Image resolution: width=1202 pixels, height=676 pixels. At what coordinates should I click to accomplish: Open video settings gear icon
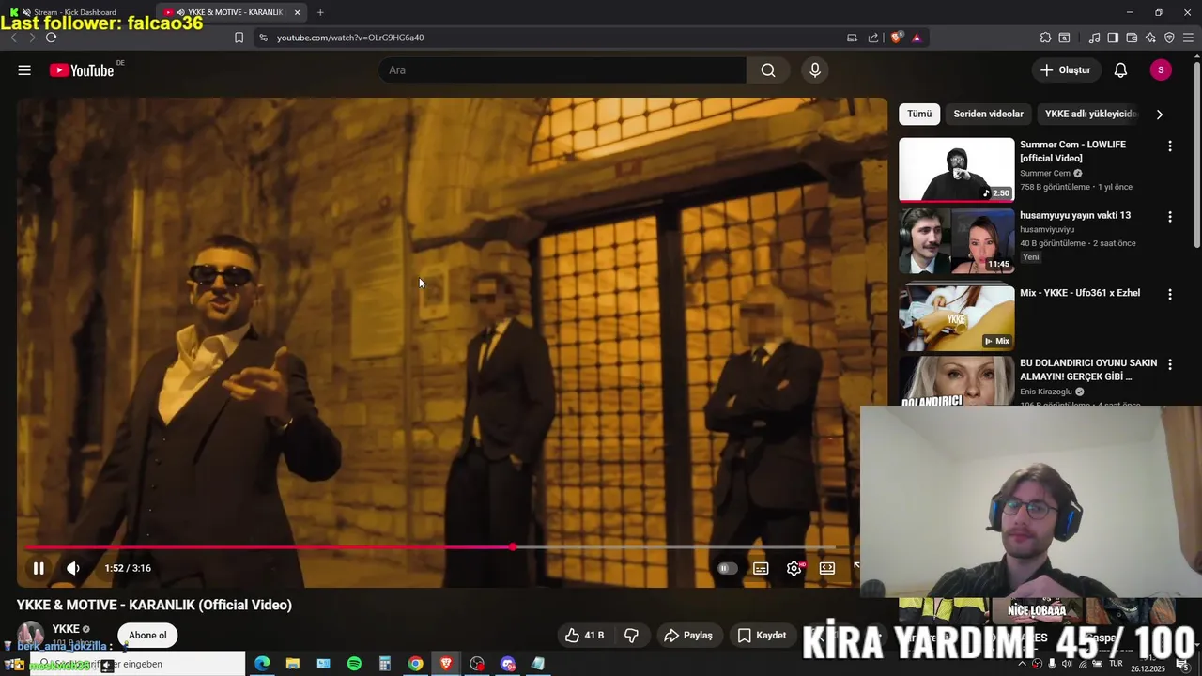[794, 568]
